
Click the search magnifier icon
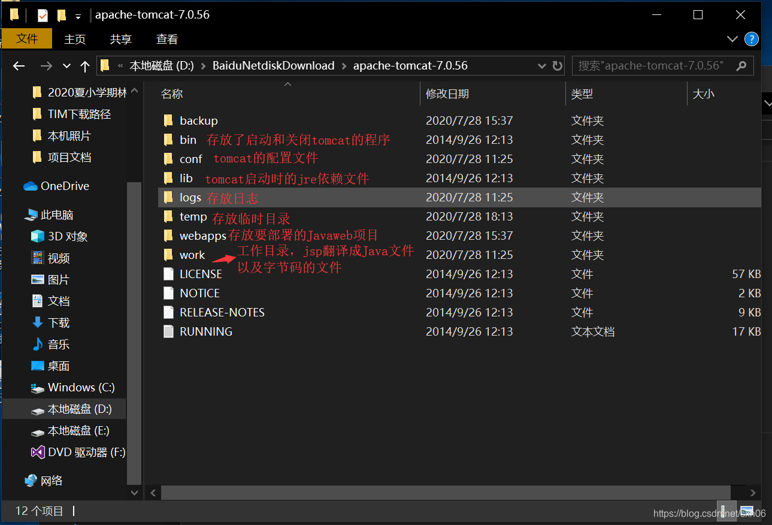pos(741,66)
